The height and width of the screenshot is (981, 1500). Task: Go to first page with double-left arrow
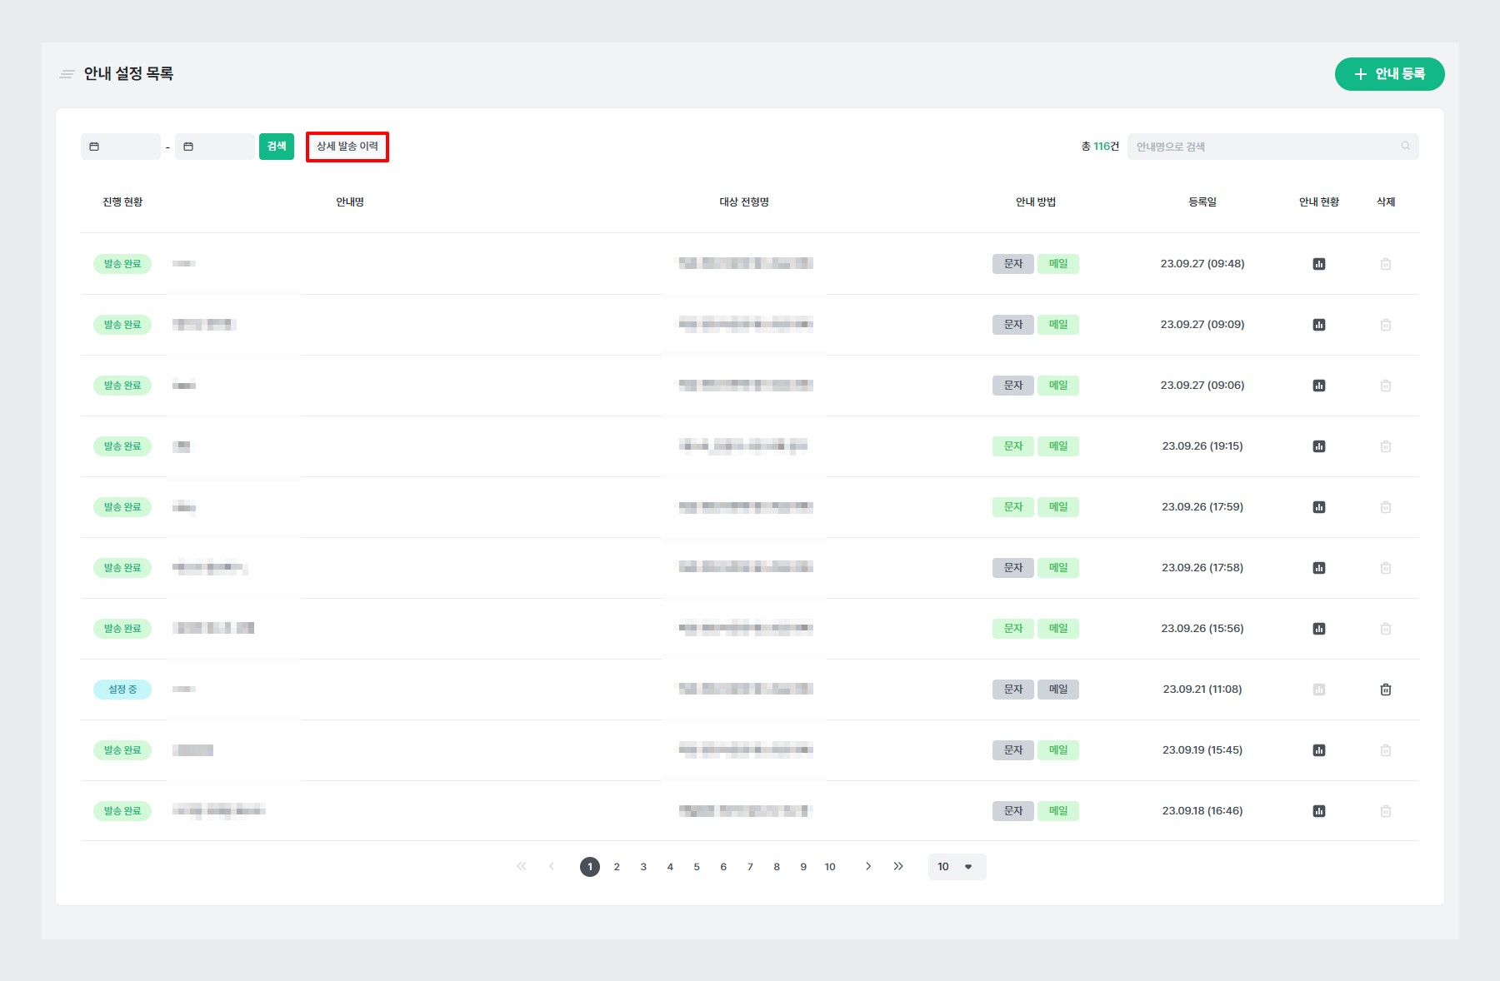coord(522,866)
